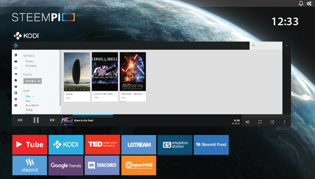Open Movies section icon in Kodi sidebar
This screenshot has height=179, width=315.
point(16,61)
